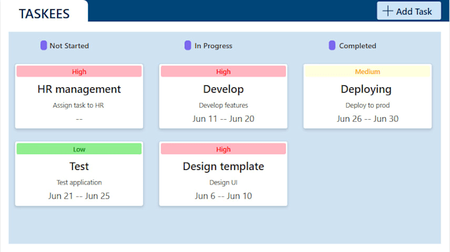The height and width of the screenshot is (252, 450).
Task: Click the green Low priority bar
Action: click(x=79, y=149)
